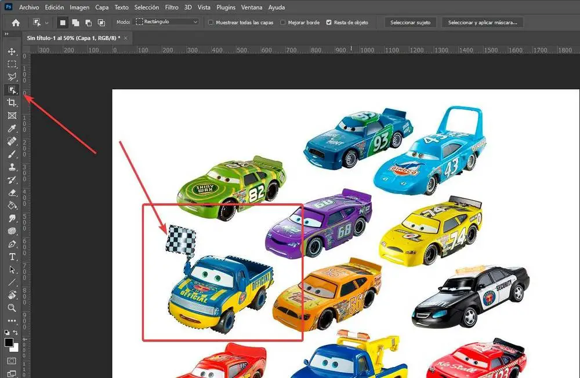This screenshot has height=378, width=580.
Task: Choose New selection mode icon
Action: click(63, 23)
